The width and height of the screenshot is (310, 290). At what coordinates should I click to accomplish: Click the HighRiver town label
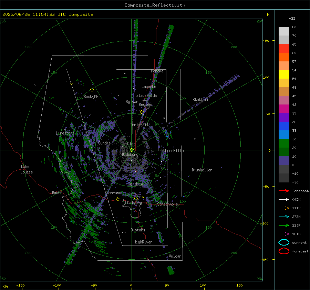point(143,242)
